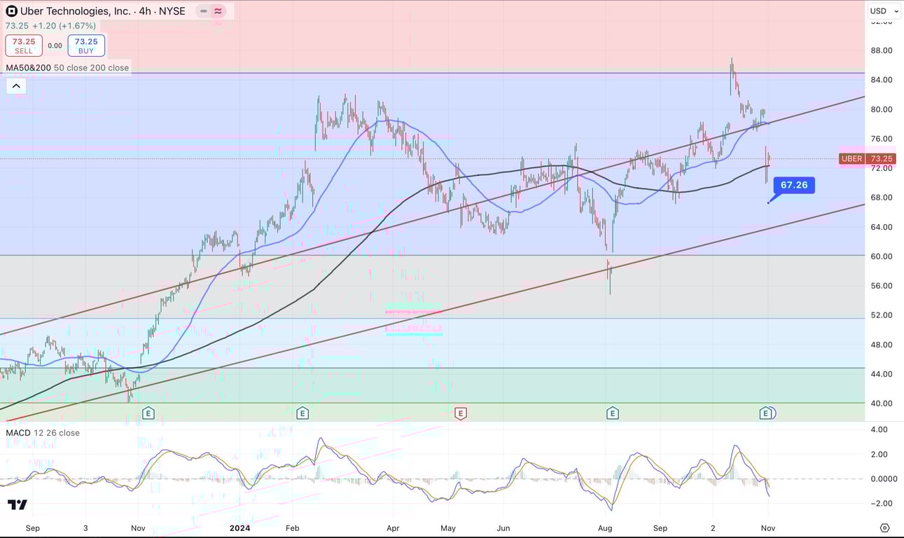
Task: Select the MA50&200 indicator legend
Action: click(x=67, y=68)
